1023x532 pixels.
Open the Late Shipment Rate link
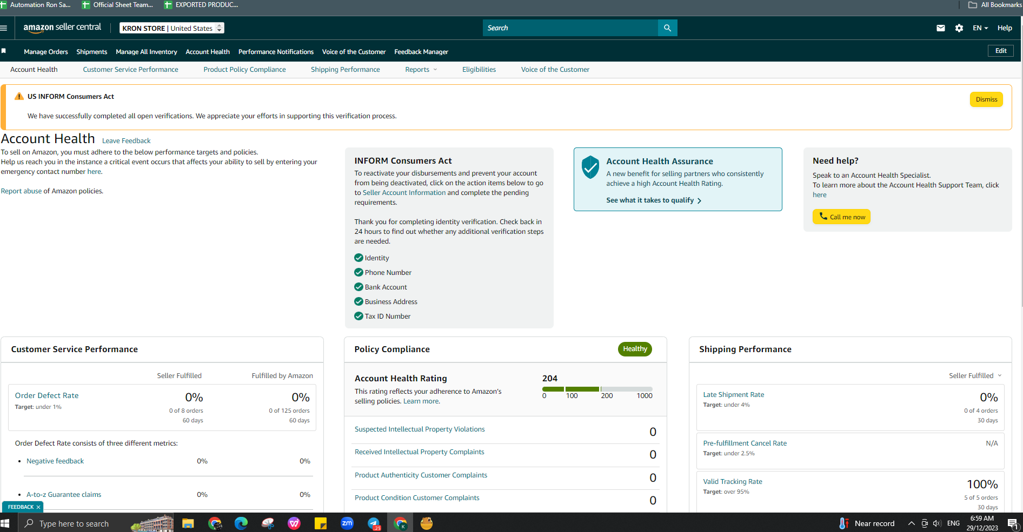click(x=734, y=395)
